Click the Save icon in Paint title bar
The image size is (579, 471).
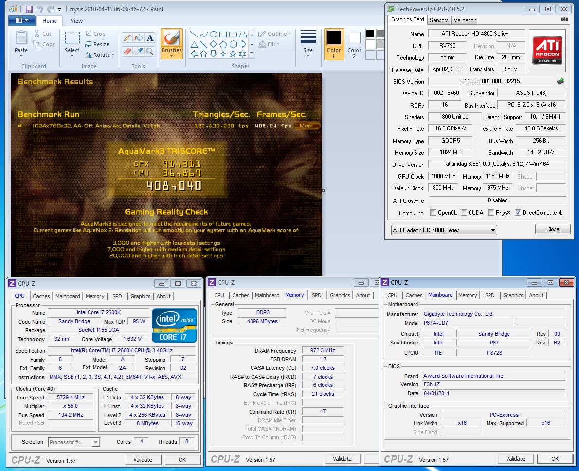[29, 9]
